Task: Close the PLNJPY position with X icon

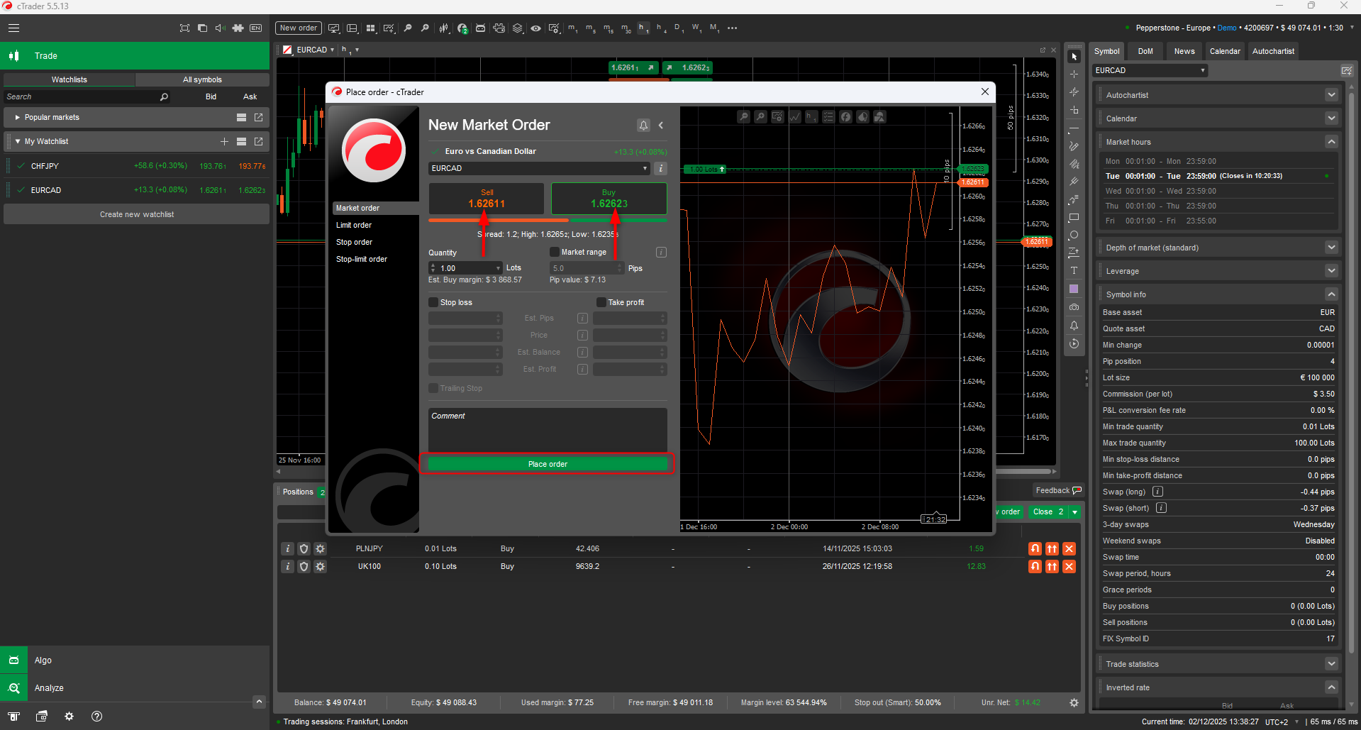Action: (x=1069, y=549)
